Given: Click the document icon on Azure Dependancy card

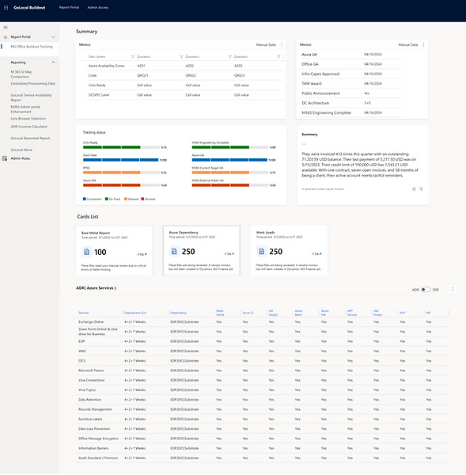Looking at the screenshot, I should pos(174,251).
